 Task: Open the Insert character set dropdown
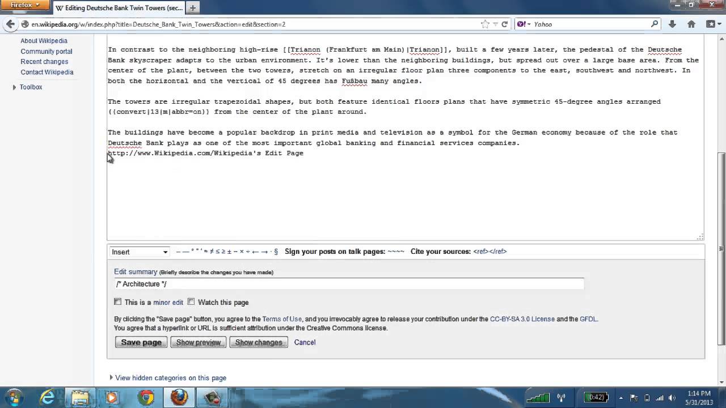pyautogui.click(x=139, y=252)
